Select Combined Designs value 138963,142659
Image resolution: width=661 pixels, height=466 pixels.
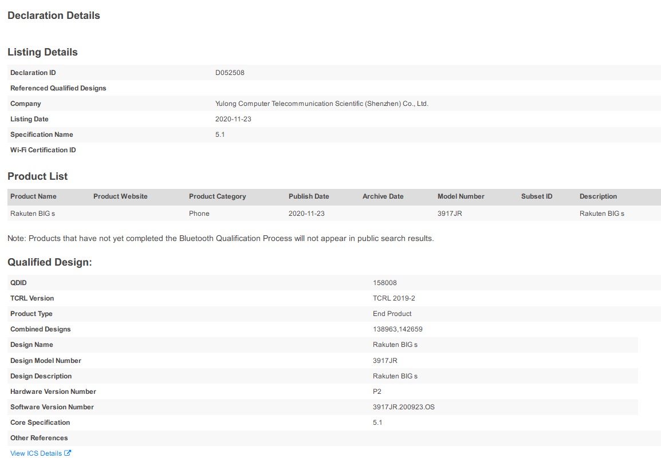(x=398, y=330)
